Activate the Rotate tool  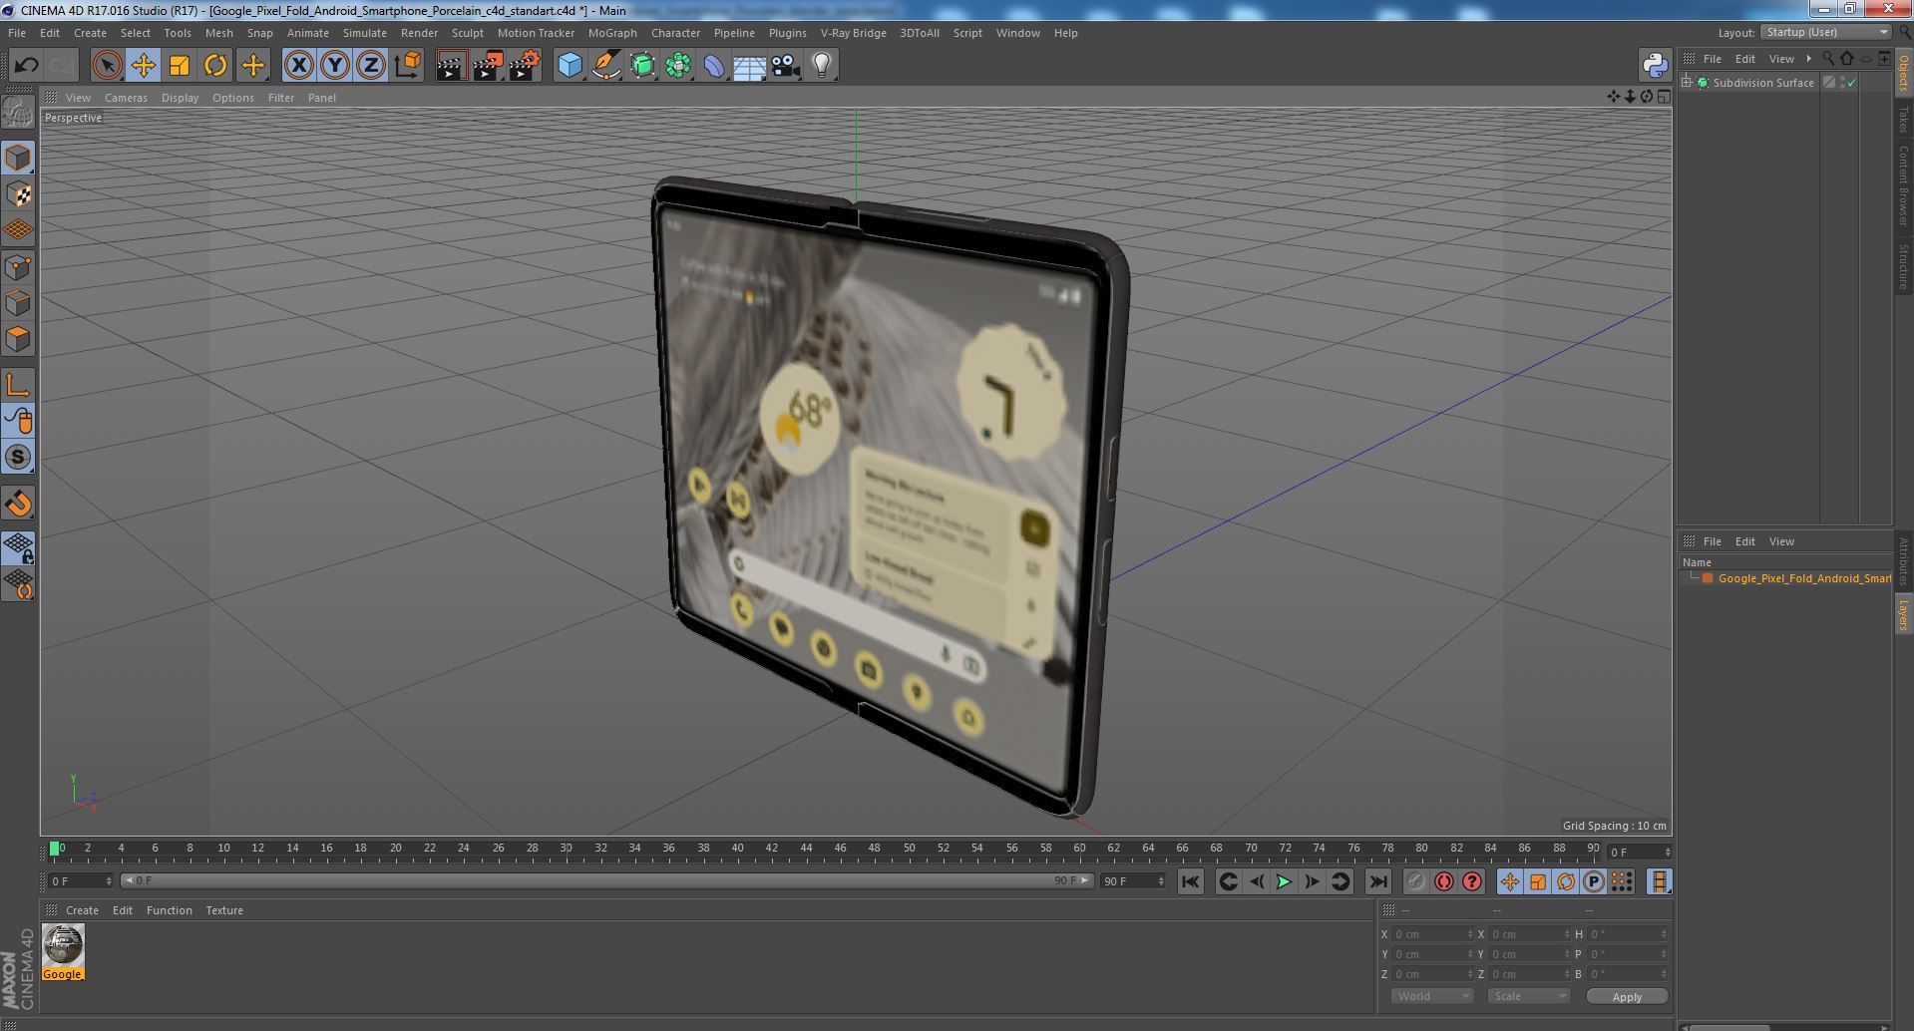pos(215,66)
